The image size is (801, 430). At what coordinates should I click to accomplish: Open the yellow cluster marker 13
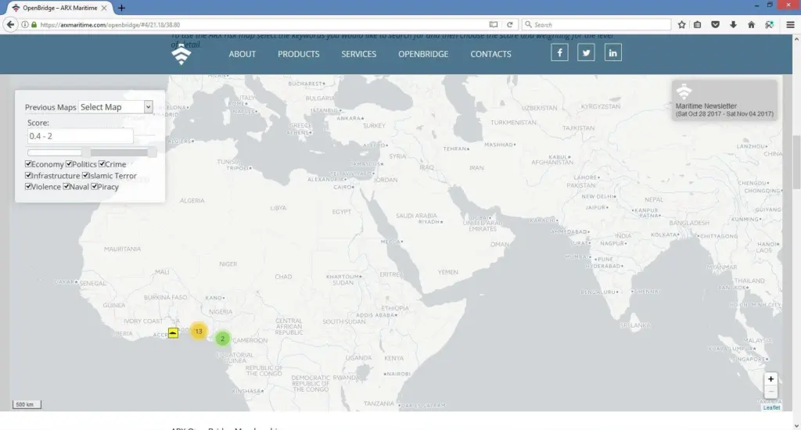pyautogui.click(x=199, y=331)
